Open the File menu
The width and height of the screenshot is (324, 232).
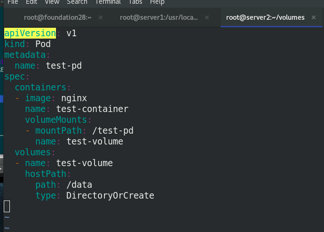13,2
